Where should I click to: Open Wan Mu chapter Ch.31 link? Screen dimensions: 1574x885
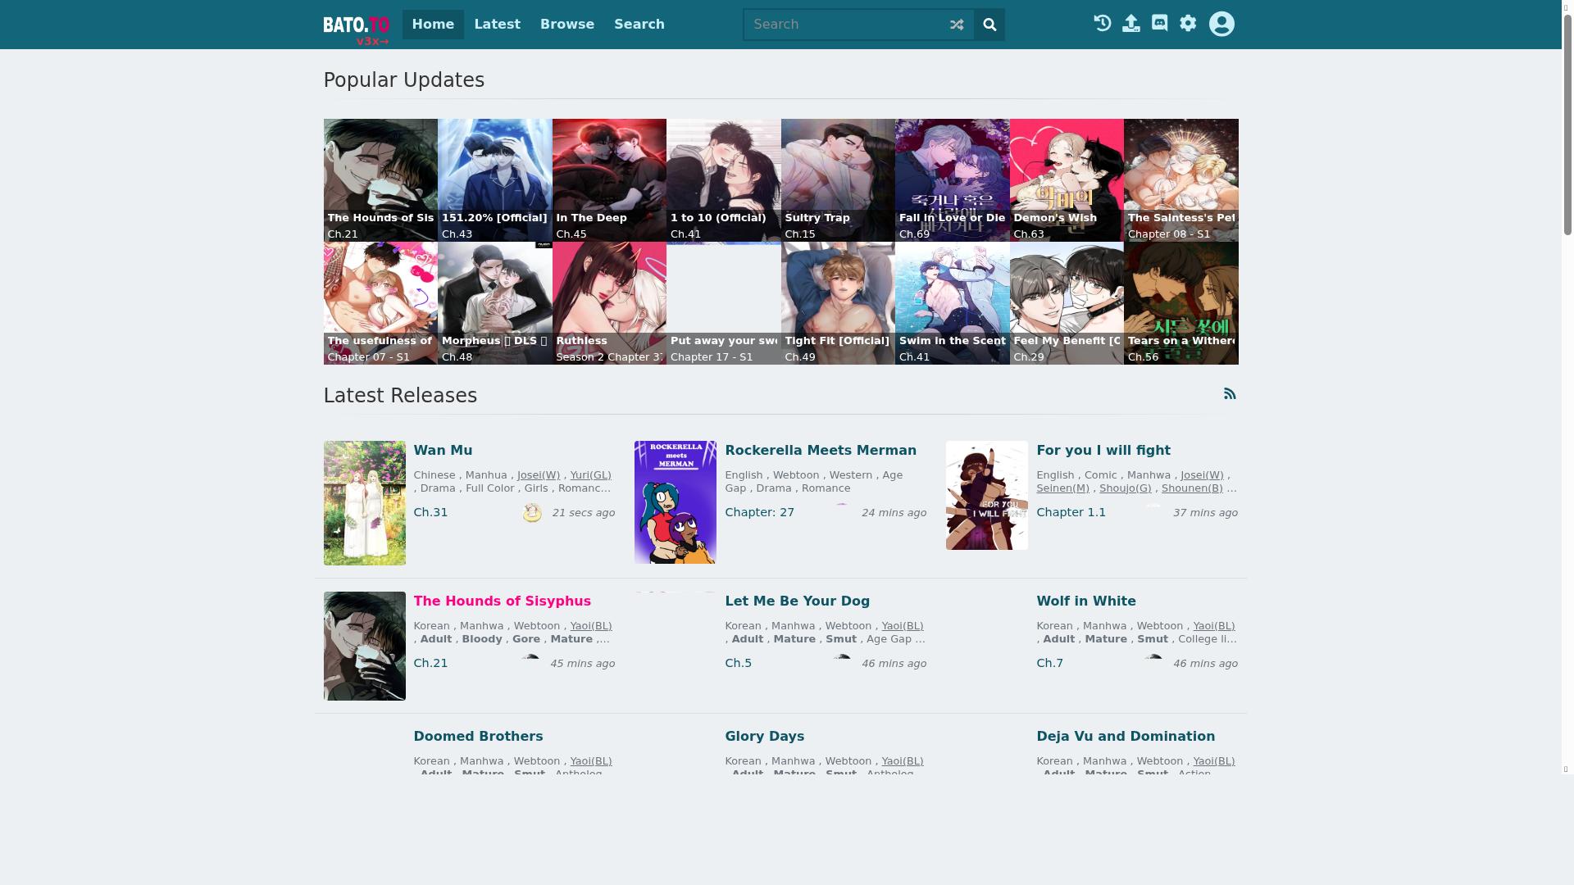430,512
